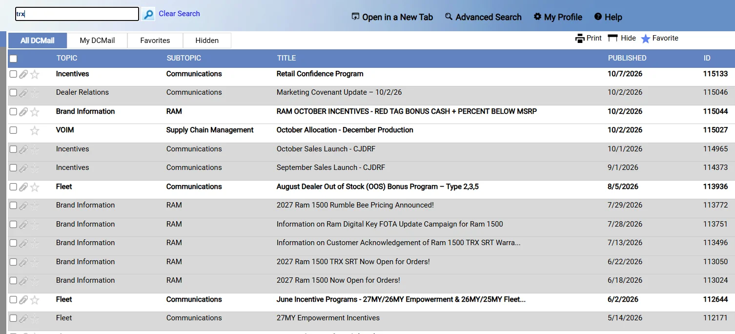Click the Help link
The image size is (735, 334).
608,17
